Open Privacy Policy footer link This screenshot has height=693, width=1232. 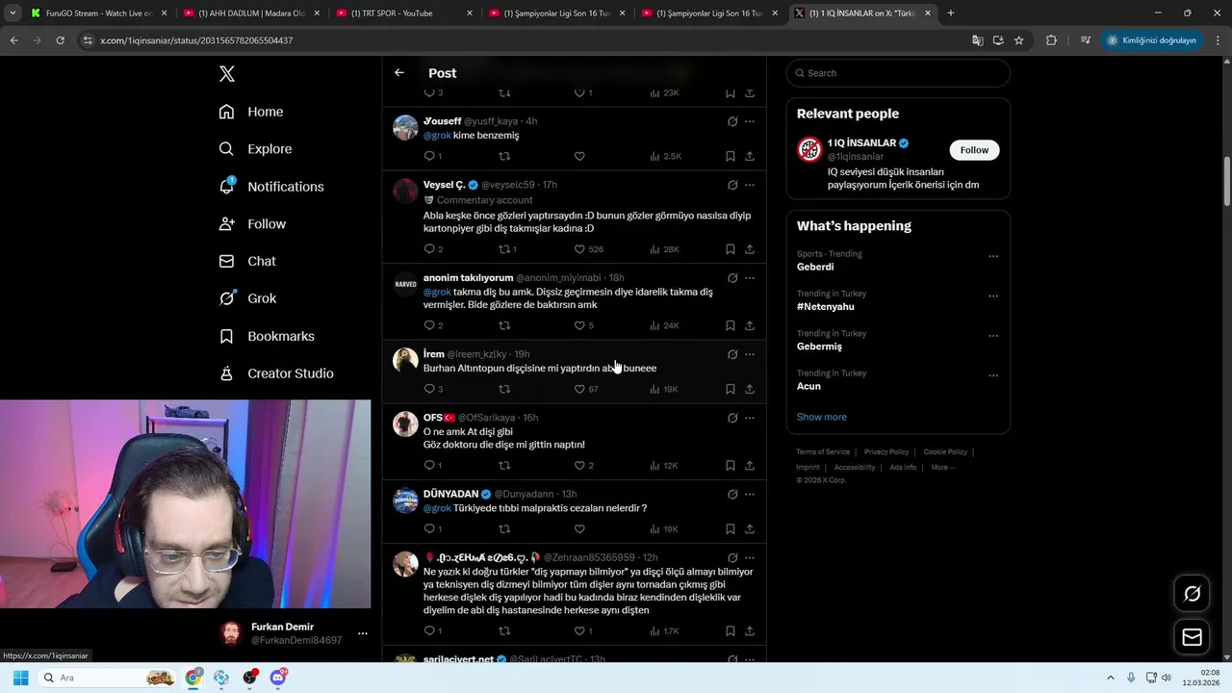pyautogui.click(x=885, y=451)
